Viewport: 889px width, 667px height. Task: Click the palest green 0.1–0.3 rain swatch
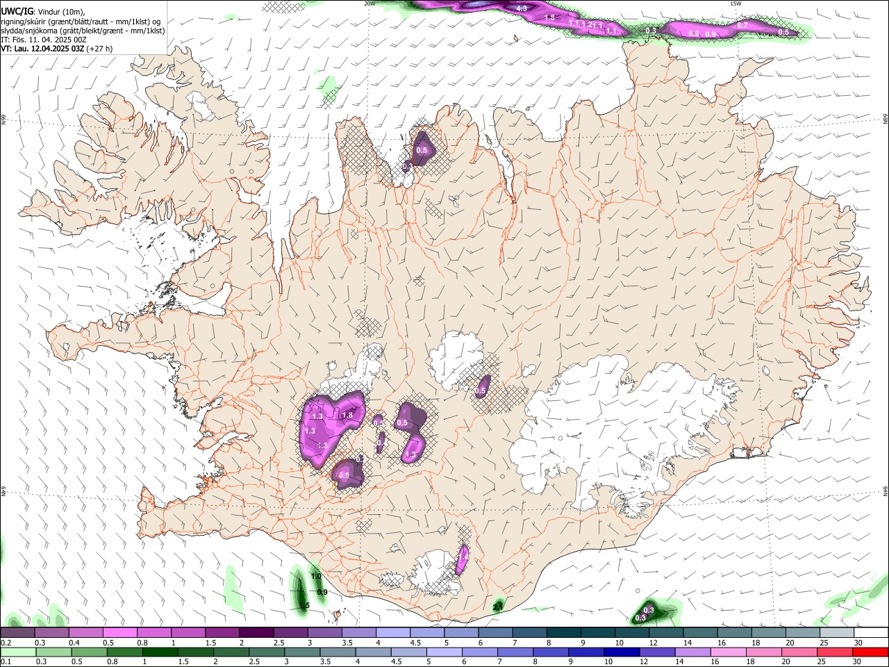(x=19, y=652)
